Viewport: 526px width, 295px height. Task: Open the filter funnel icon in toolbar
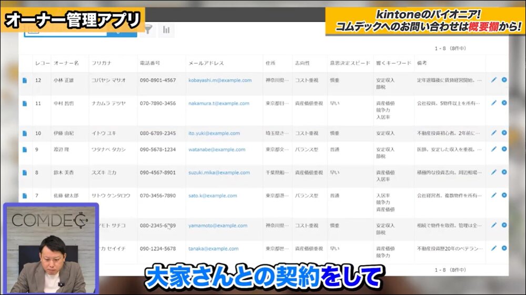pyautogui.click(x=148, y=29)
